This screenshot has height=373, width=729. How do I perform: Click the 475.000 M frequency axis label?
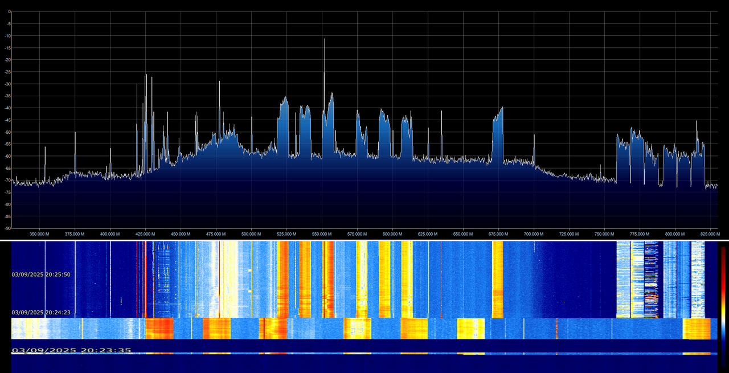216,233
